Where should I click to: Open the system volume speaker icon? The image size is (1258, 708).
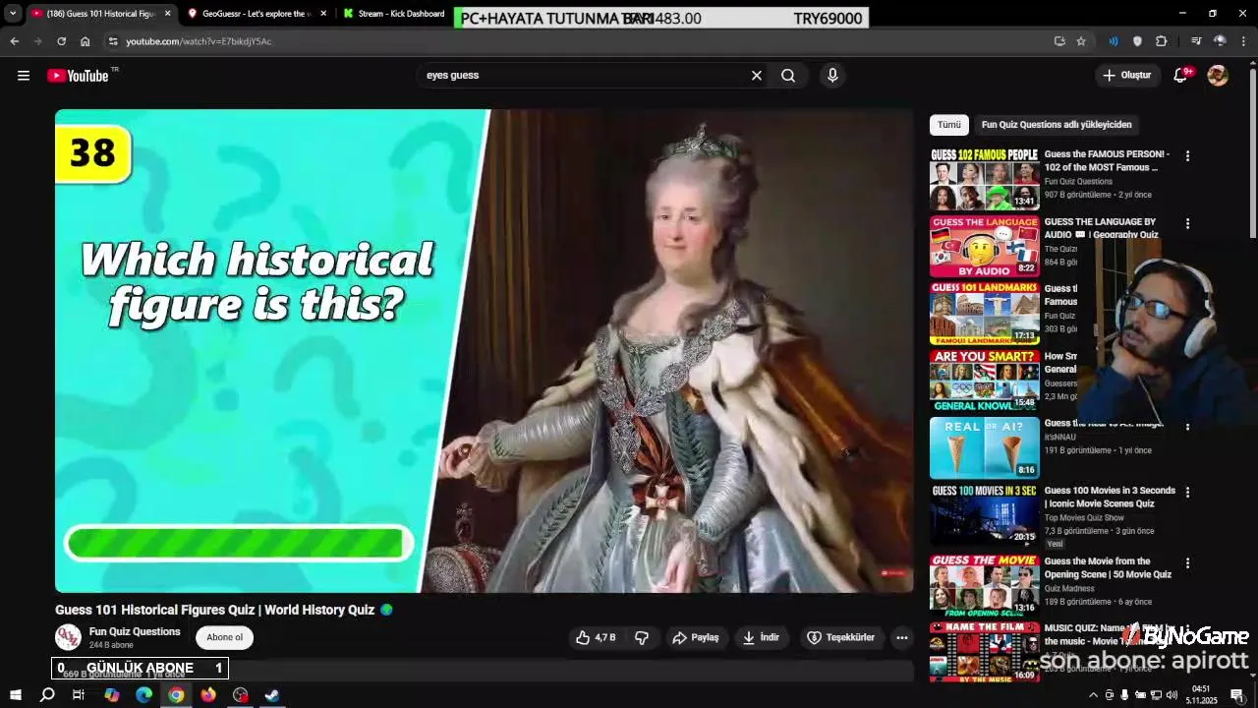(1172, 695)
